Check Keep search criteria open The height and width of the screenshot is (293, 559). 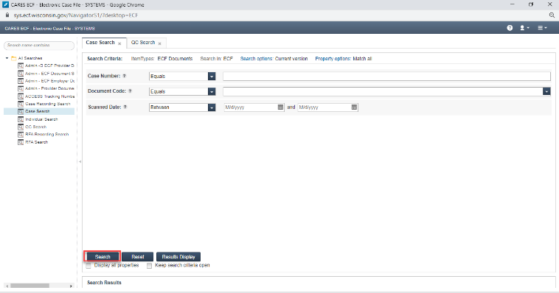(x=150, y=266)
